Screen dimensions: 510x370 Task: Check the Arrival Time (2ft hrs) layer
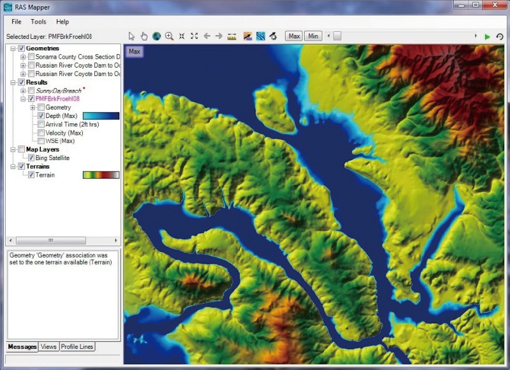[x=41, y=124]
